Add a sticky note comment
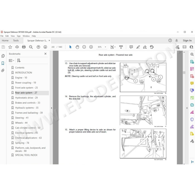Screen dimensions: 195x195 pos(131,47)
